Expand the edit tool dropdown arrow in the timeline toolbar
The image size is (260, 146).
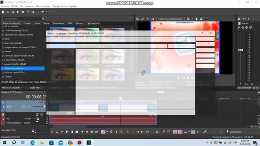click(x=107, y=132)
